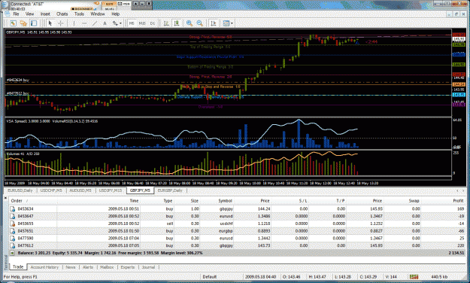Open the Help menu
The width and height of the screenshot is (470, 283).
tap(115, 14)
